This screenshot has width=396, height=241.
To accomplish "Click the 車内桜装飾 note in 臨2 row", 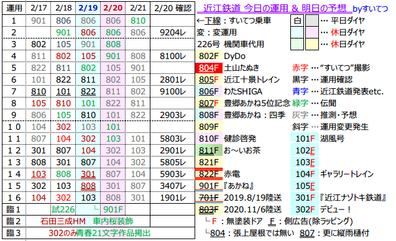I will click(113, 221).
